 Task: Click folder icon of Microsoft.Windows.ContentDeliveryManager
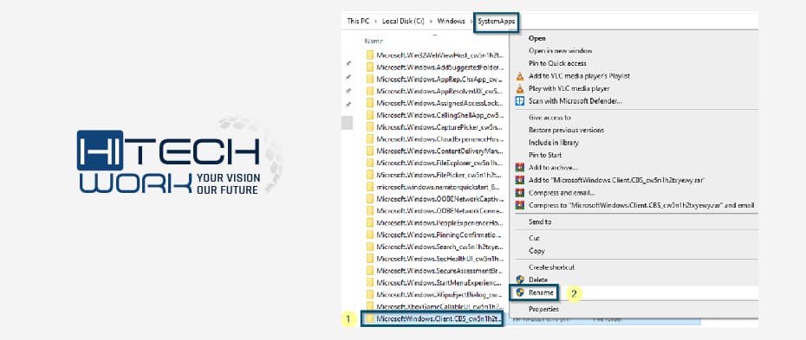369,151
